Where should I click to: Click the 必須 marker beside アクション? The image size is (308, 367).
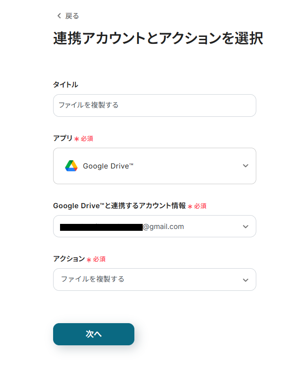click(99, 259)
